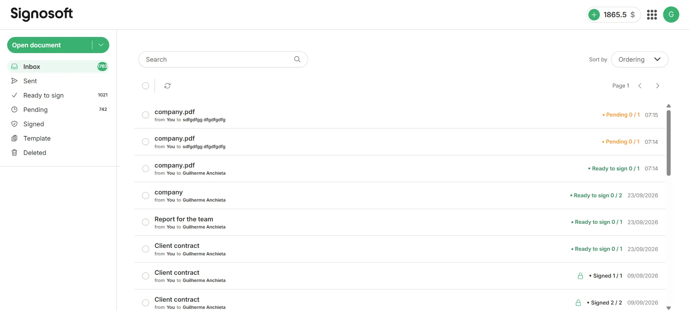Open the user avatar G menu
The height and width of the screenshot is (311, 689).
tap(671, 15)
